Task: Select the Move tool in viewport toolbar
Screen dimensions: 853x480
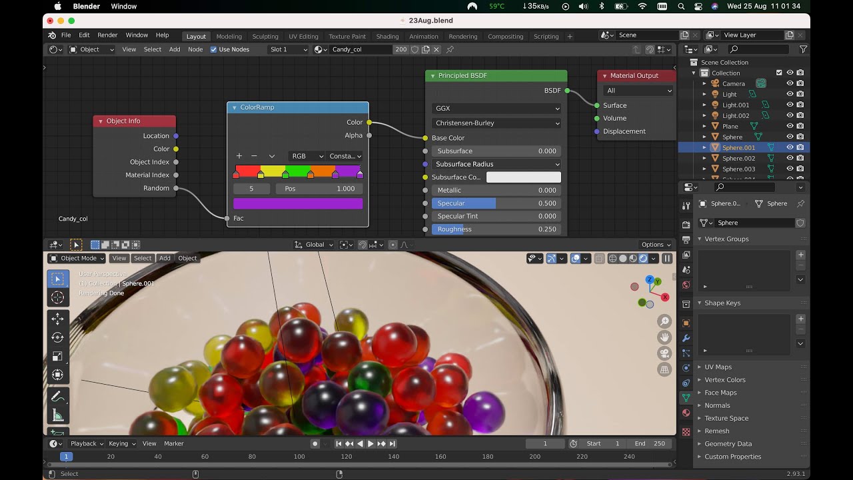Action: pos(57,319)
